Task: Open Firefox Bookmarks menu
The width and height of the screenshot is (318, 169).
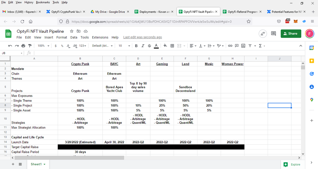Action: (42, 2)
